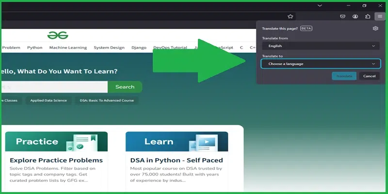Minimize the browser window

(349, 6)
